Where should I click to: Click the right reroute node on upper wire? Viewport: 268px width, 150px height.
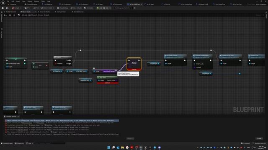[x=211, y=50]
